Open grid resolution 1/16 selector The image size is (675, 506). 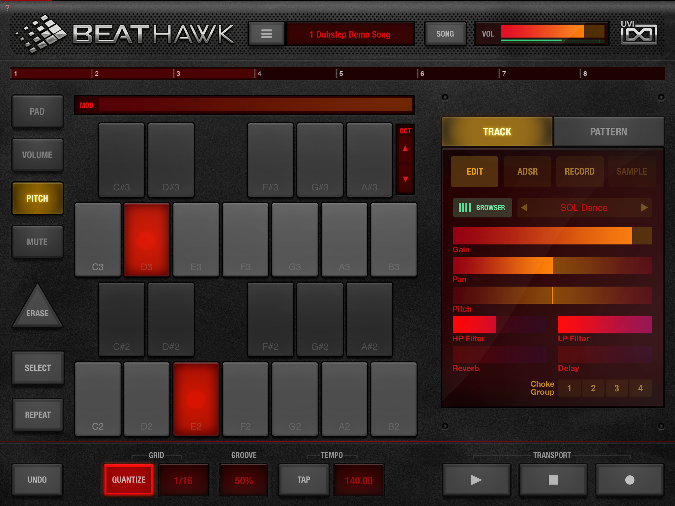184,480
